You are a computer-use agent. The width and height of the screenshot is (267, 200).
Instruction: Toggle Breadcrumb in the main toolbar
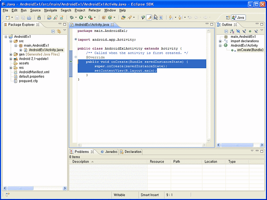click(x=143, y=17)
